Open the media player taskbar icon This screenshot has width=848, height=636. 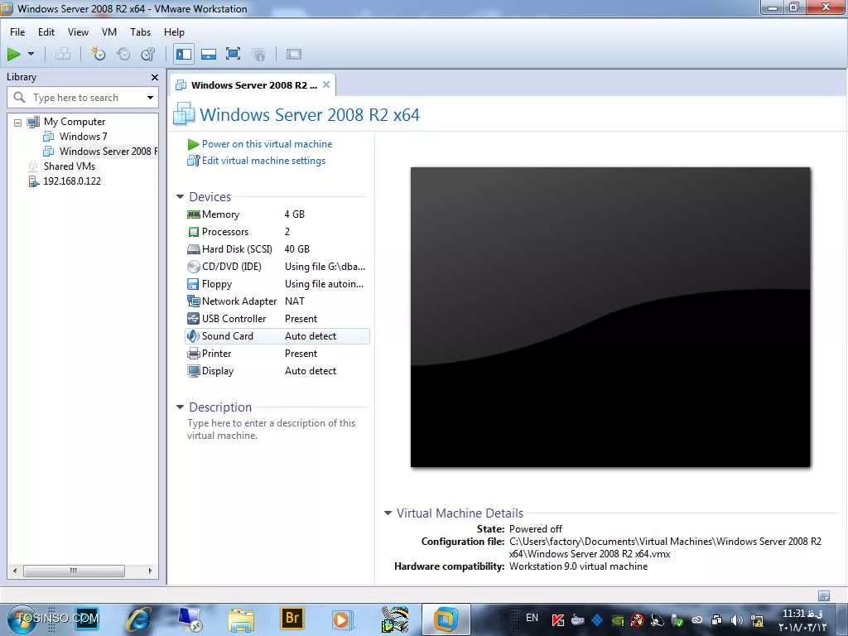[x=341, y=619]
